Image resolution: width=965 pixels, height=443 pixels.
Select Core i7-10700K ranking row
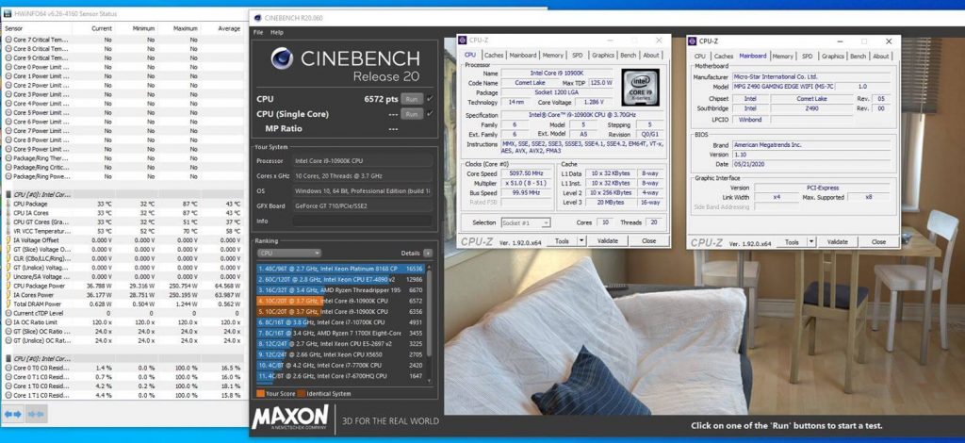tap(340, 321)
